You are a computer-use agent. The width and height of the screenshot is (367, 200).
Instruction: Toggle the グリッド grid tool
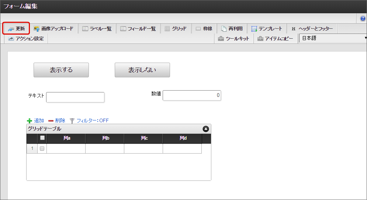tap(176, 28)
